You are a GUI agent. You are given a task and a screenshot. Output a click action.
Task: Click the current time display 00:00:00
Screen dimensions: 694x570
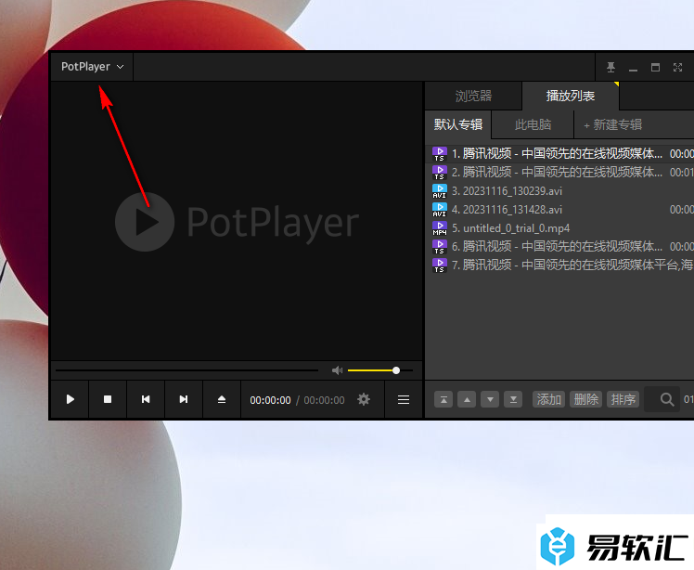(270, 400)
